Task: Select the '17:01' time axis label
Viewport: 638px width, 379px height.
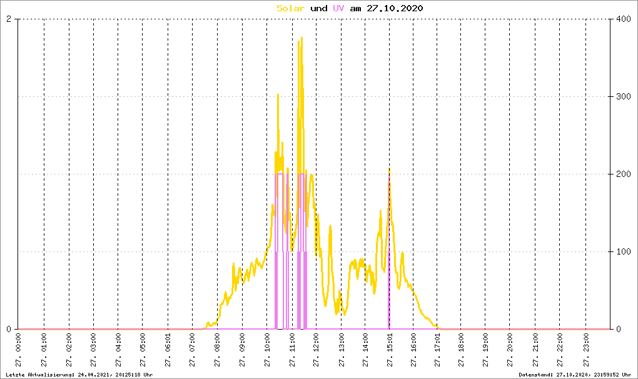Action: tap(437, 350)
